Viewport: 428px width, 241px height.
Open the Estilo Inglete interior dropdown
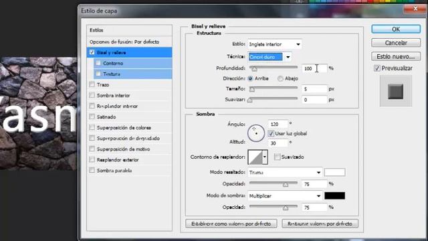tap(275, 44)
